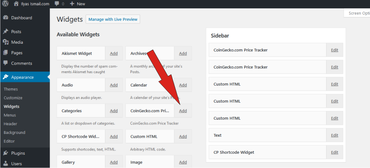Go to Header submenu
This screenshot has height=168, width=370.
(11, 124)
